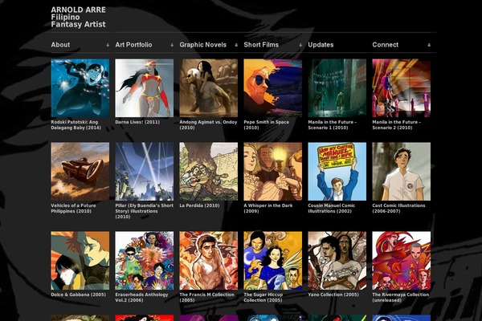
Task: Expand the Short Films dropdown arrow
Action: point(300,45)
